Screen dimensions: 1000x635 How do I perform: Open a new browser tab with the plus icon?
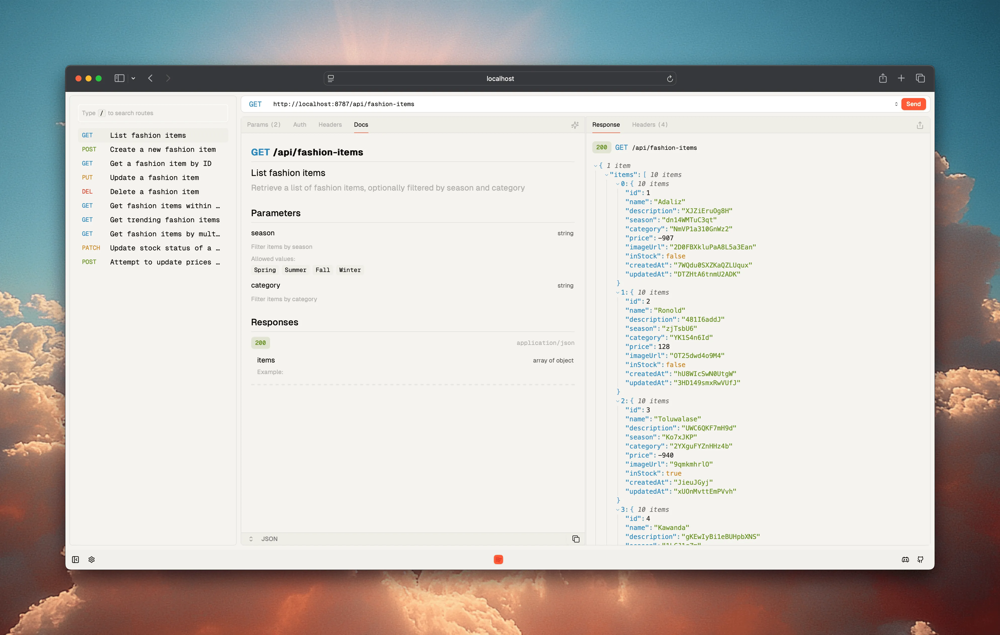pos(901,78)
